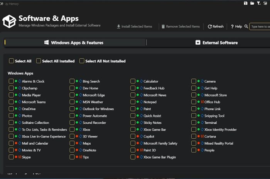
Task: Select the Microsoft Edge checkbox
Action: (72, 95)
